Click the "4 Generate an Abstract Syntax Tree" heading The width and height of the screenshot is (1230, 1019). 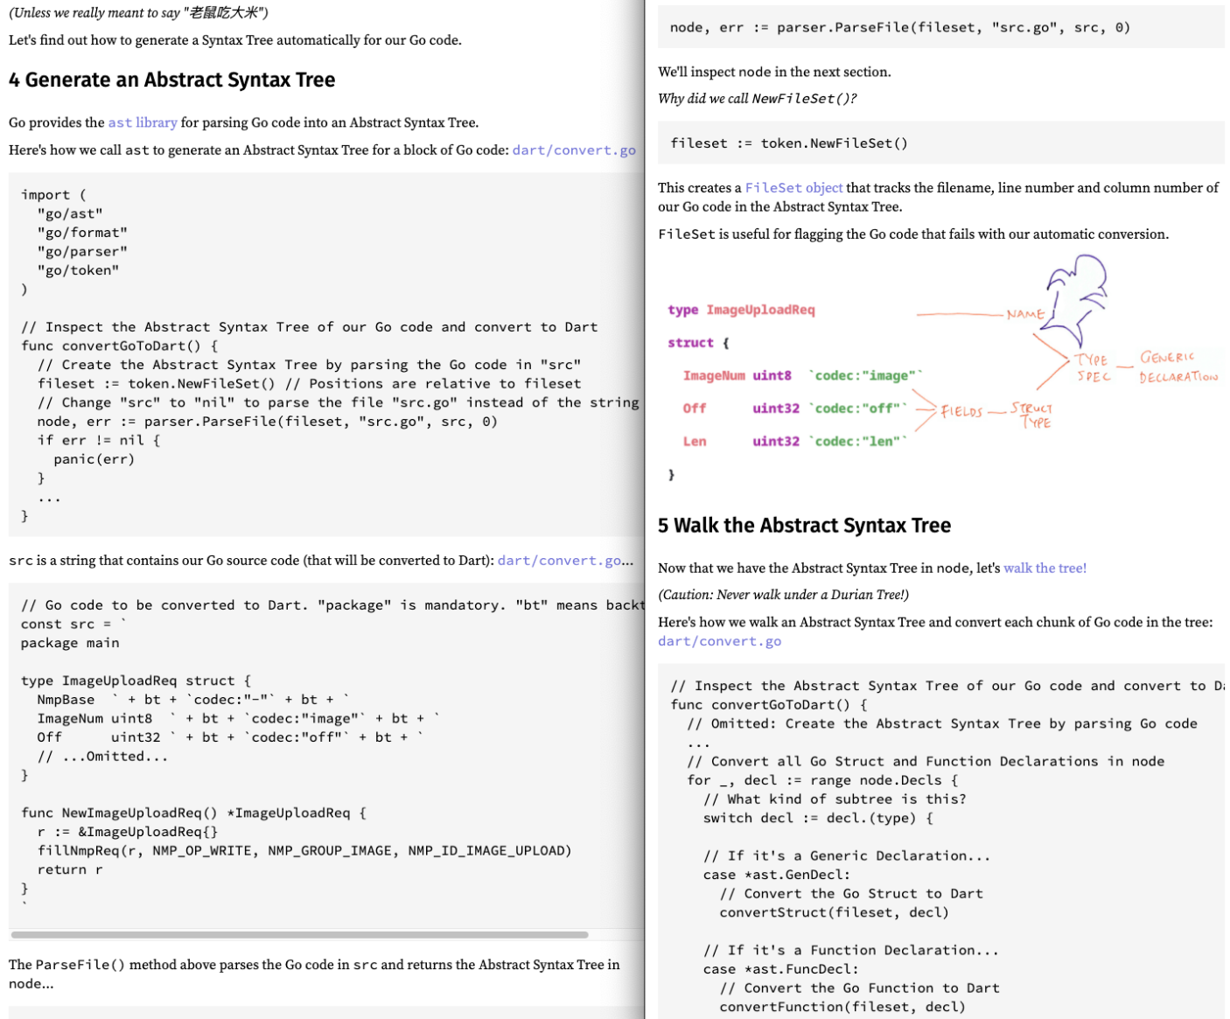coord(172,80)
